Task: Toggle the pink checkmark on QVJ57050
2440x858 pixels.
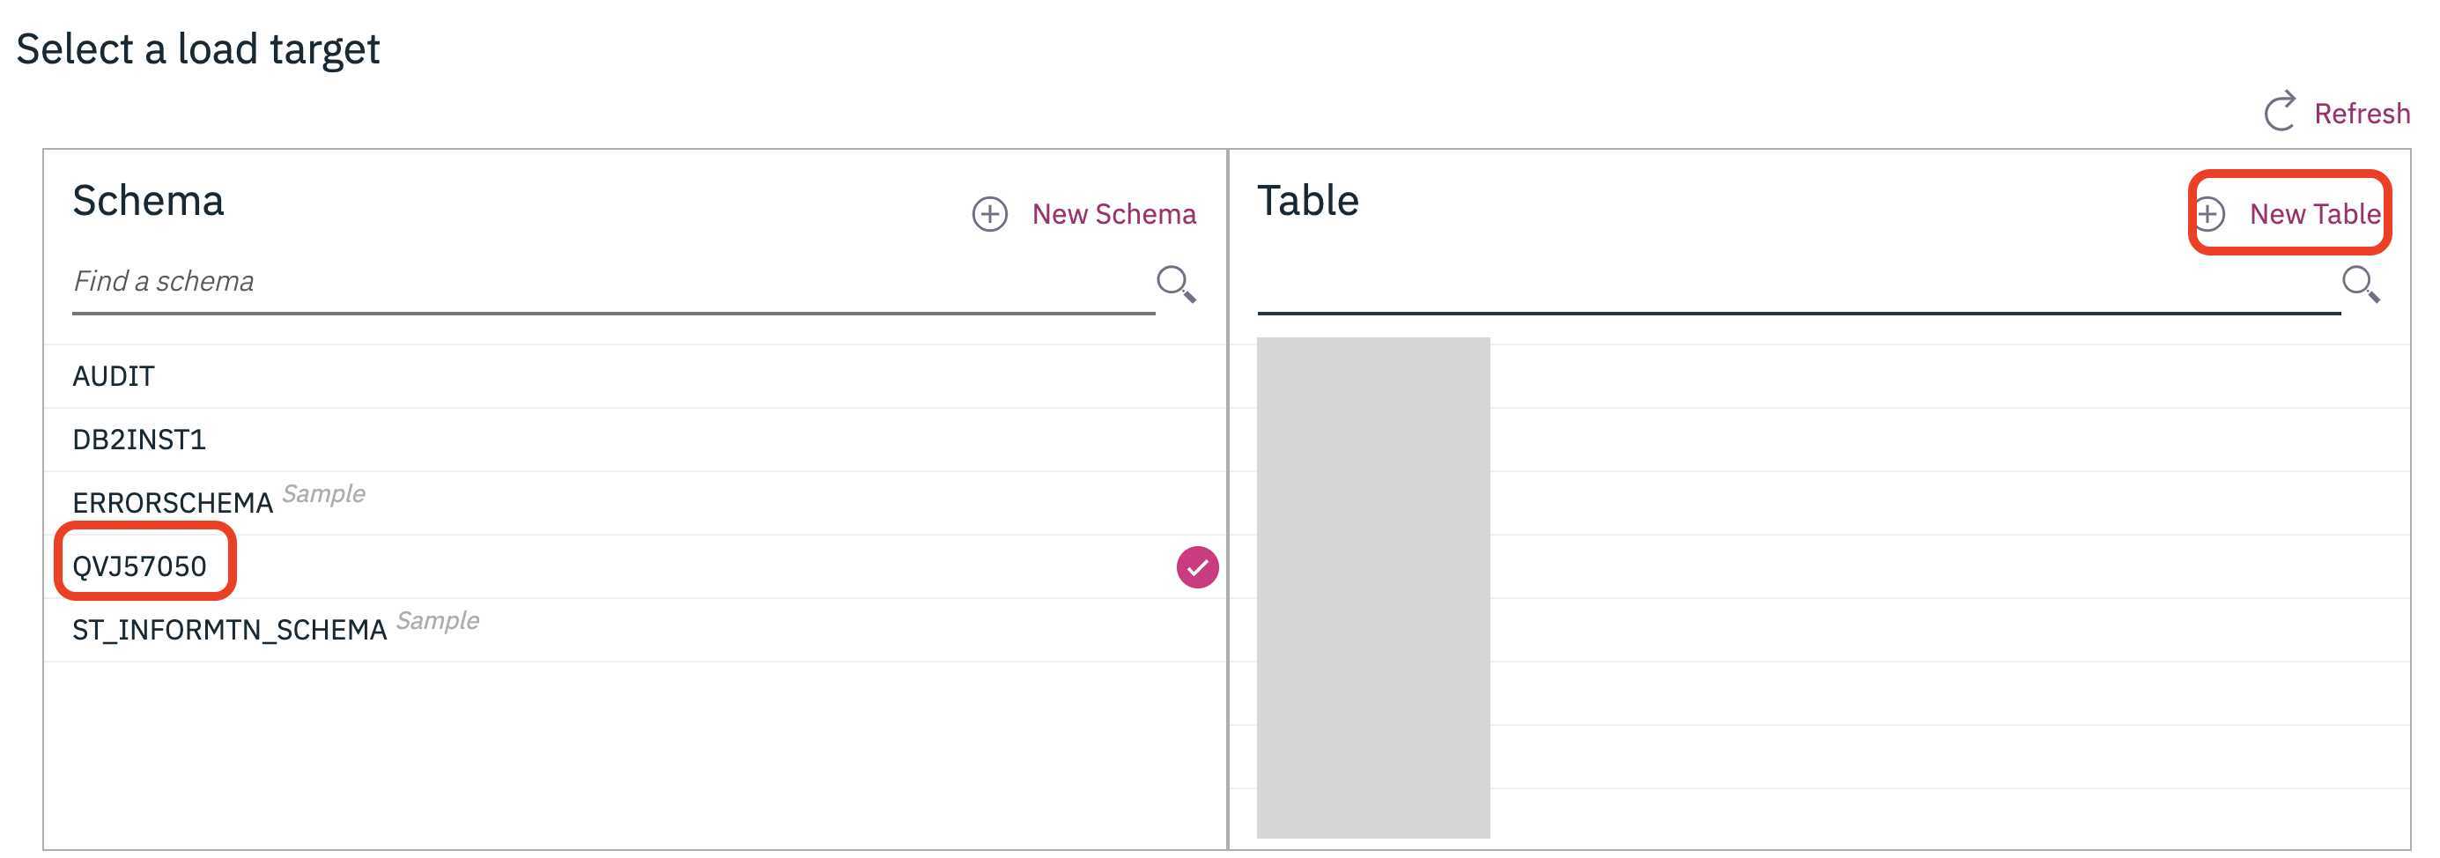Action: [1197, 567]
